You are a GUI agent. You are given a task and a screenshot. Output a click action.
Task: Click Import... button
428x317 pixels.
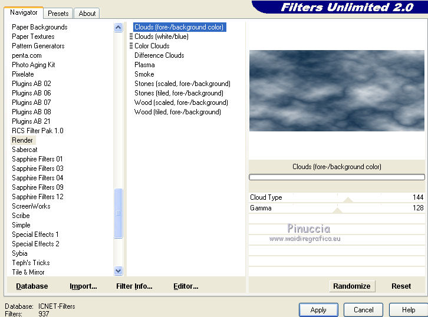pos(83,286)
